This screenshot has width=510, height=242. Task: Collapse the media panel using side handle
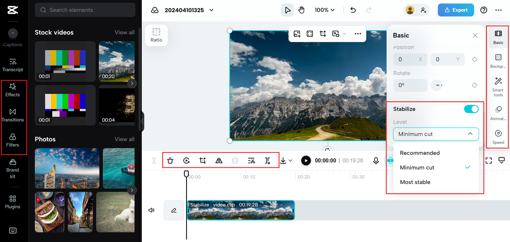pos(143,121)
